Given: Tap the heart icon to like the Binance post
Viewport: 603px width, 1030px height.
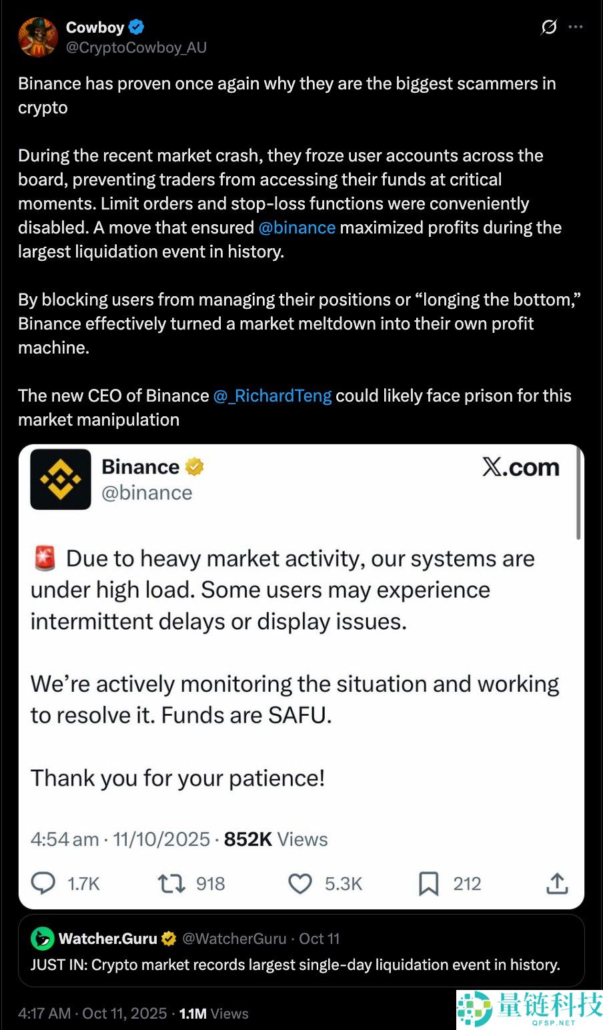Looking at the screenshot, I should coord(300,883).
